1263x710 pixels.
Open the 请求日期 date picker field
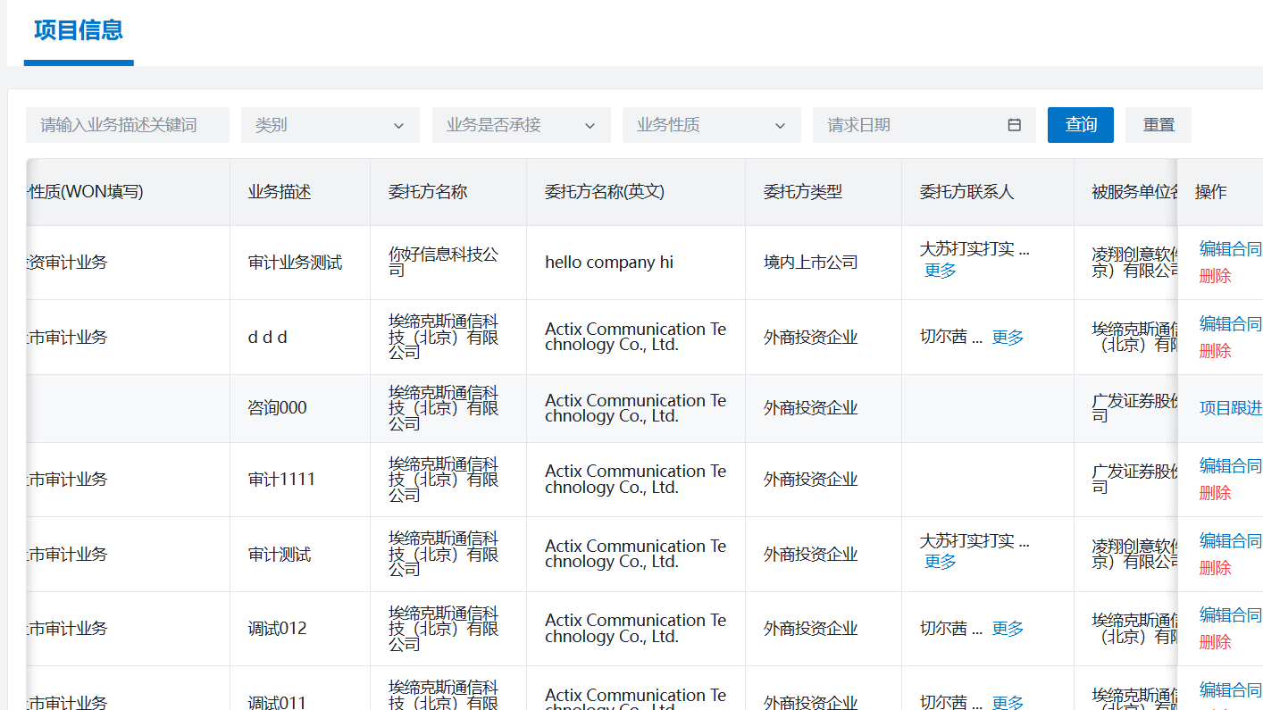click(911, 125)
